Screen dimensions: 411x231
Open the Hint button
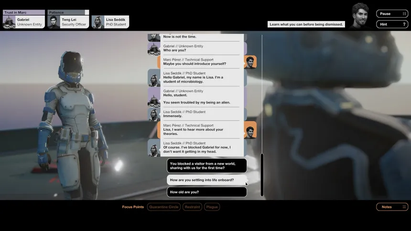click(x=392, y=24)
